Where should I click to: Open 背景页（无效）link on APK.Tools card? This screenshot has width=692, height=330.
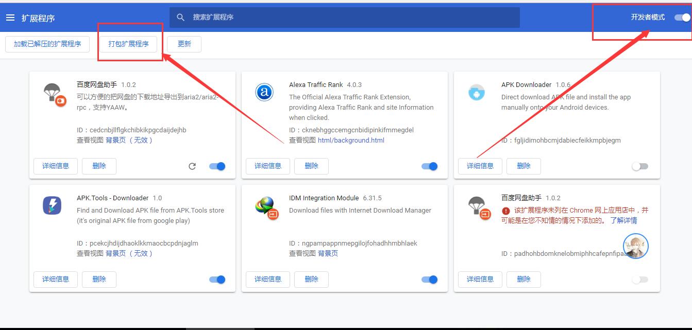coord(129,253)
